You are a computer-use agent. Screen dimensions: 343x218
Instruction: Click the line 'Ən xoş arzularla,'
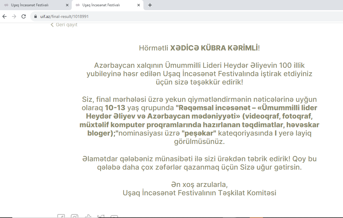[x=199, y=185]
